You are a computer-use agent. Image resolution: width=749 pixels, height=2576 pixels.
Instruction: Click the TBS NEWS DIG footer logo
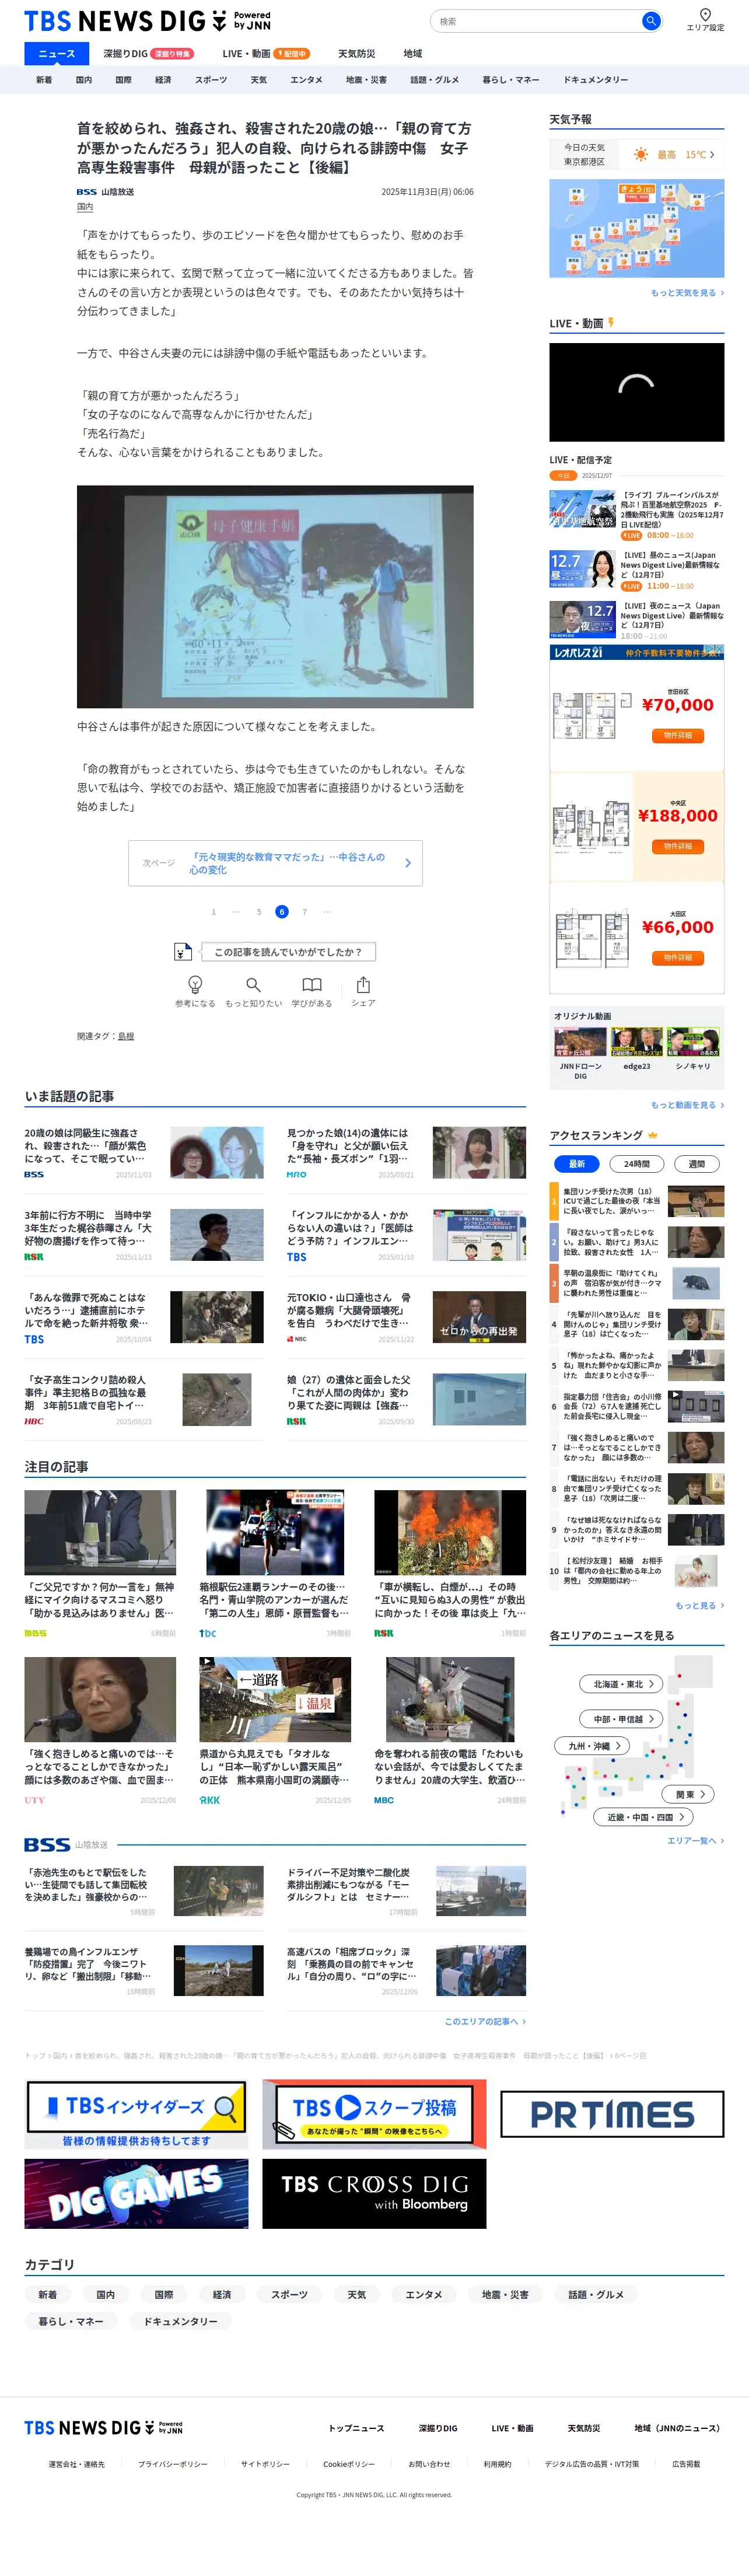tap(103, 2427)
